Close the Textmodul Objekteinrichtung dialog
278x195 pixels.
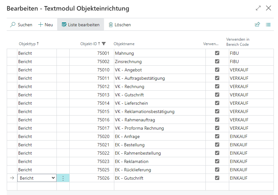click(269, 8)
